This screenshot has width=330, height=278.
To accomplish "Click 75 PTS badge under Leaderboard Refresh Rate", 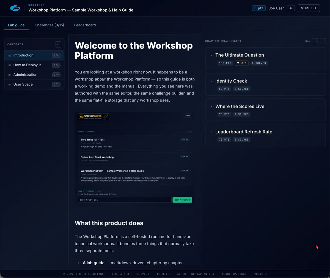I will click(224, 140).
